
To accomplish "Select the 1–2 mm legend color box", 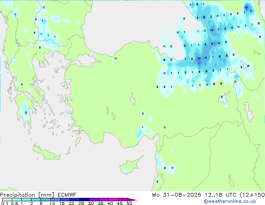I will (x=26, y=200).
